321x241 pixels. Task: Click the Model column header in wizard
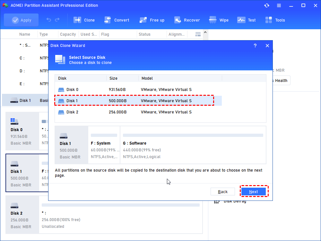tap(180, 78)
